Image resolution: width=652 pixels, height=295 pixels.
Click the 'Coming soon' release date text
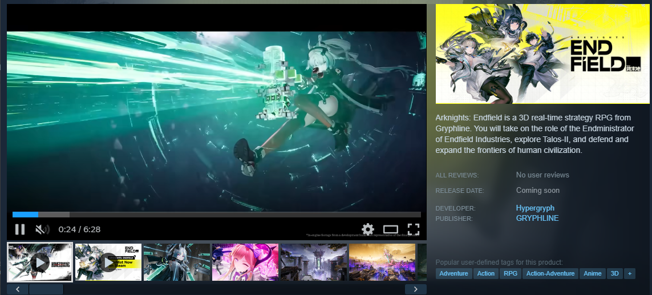point(538,190)
